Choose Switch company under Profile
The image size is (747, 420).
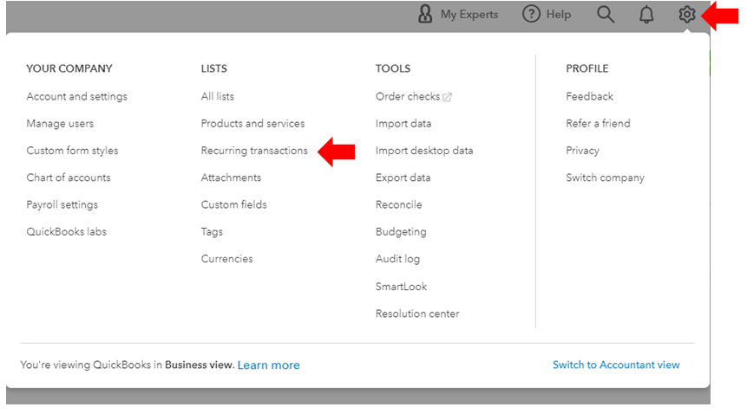pos(605,178)
